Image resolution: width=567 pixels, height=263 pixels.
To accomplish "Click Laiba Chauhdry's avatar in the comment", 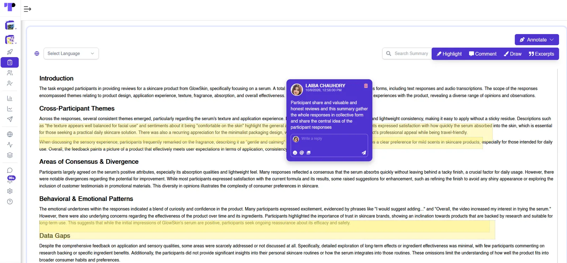I will (x=297, y=90).
